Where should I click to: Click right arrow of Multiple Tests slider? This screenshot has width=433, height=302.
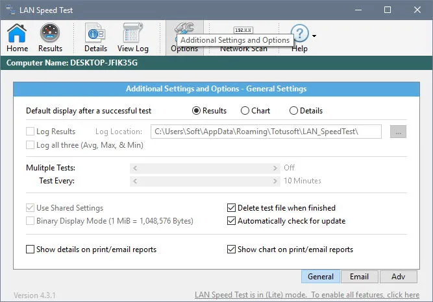(275, 168)
